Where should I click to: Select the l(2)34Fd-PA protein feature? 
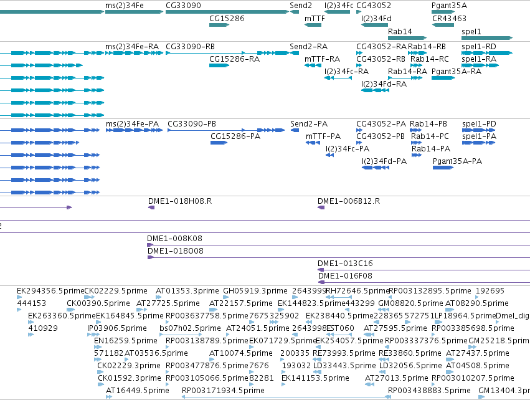376,168
